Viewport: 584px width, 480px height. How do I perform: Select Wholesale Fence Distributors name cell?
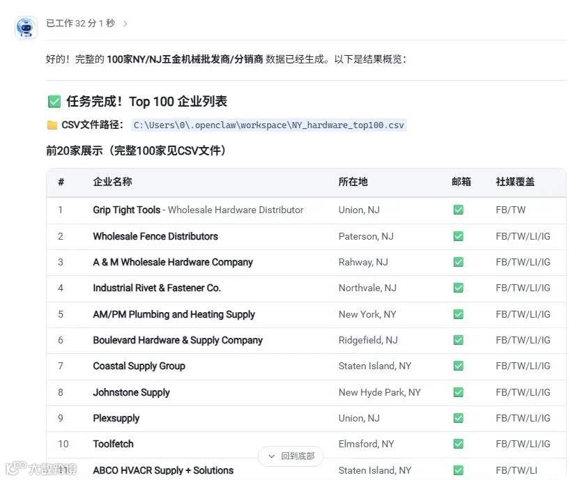[x=155, y=236]
